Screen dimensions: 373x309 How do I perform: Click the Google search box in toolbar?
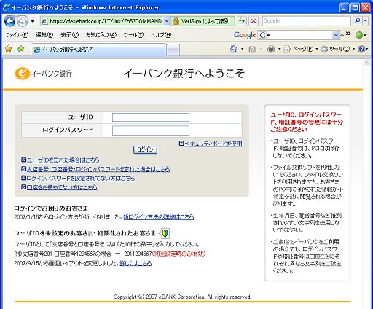[307, 21]
